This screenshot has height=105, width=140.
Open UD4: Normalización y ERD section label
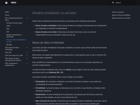click(14, 55)
